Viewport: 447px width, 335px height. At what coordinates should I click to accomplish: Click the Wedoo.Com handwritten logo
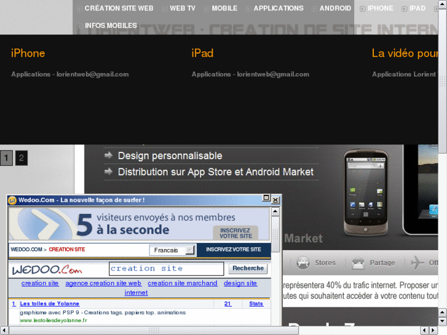tap(47, 269)
